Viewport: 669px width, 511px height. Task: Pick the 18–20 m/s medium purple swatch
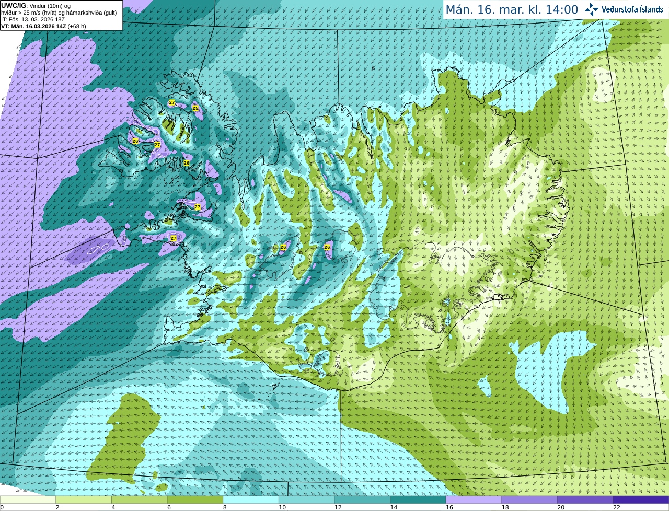click(x=529, y=500)
